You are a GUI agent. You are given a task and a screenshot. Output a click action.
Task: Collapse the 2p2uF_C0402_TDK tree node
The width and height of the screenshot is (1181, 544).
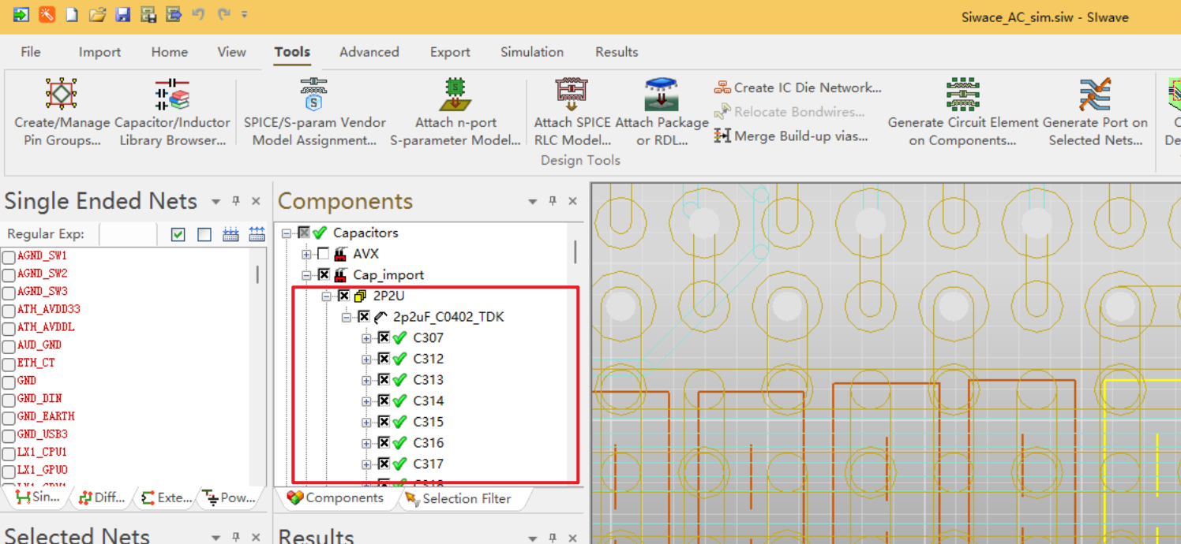pos(346,318)
